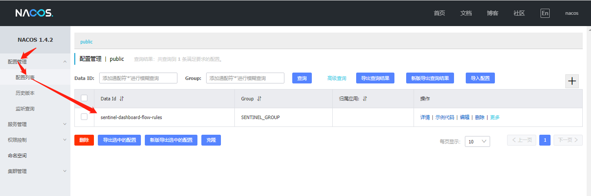The width and height of the screenshot is (591, 196).
Task: Open 高级查询 advanced search link
Action: [337, 79]
